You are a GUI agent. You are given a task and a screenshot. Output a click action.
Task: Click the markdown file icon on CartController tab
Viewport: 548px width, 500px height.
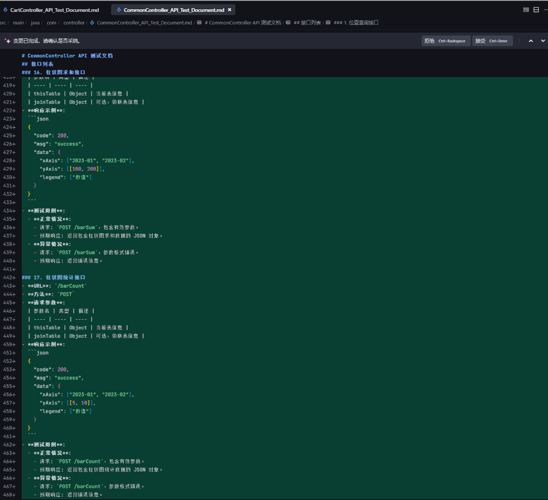point(5,10)
